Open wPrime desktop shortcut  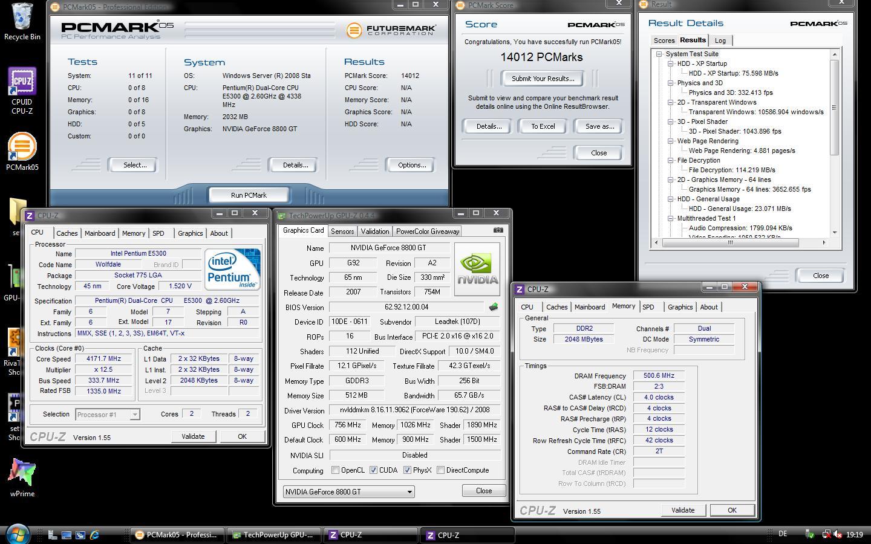coord(22,478)
